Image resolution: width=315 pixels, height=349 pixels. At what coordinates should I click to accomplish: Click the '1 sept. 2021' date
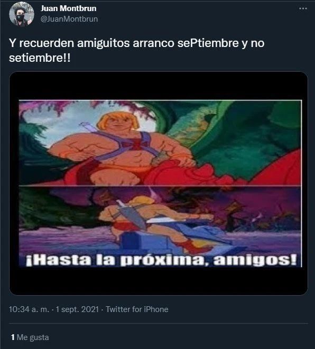(x=77, y=309)
